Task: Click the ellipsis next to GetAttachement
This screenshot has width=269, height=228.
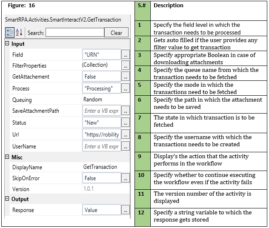Action: (x=125, y=77)
